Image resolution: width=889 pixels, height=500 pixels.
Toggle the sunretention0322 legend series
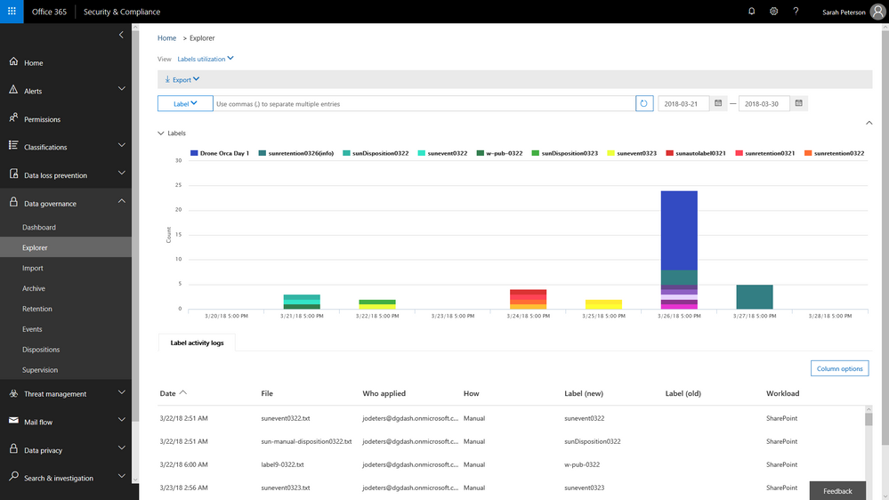(835, 153)
